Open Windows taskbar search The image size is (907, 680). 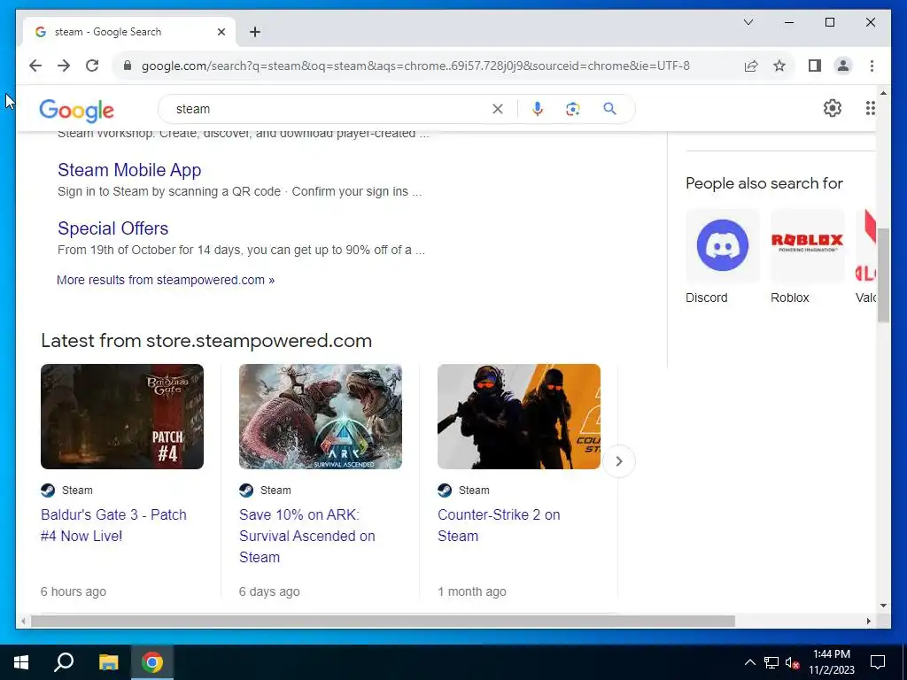point(64,662)
